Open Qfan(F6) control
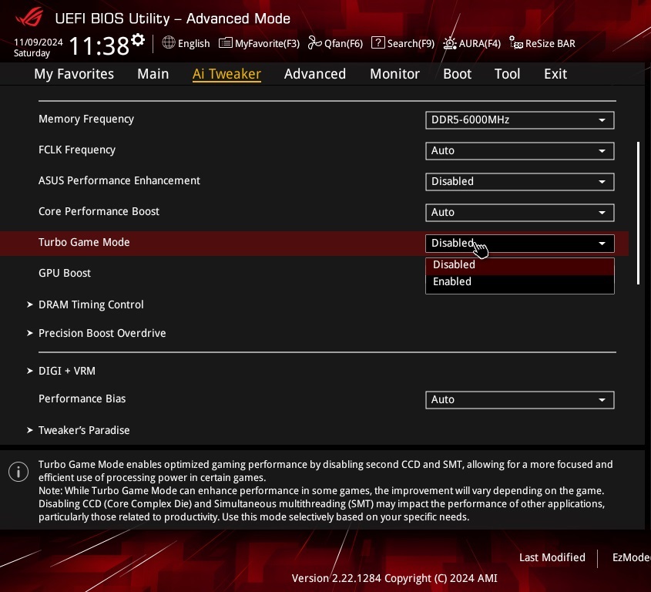651x592 pixels. click(344, 43)
